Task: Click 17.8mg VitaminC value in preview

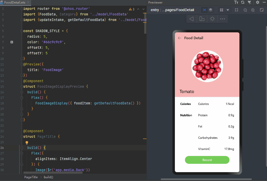Action: (229, 149)
